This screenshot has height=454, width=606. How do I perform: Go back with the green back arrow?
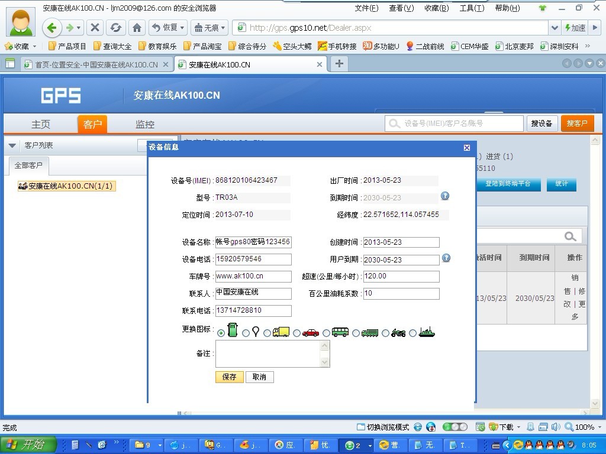(52, 28)
